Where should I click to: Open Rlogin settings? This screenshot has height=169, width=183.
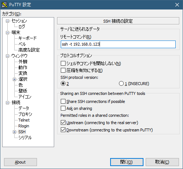[x=24, y=126]
